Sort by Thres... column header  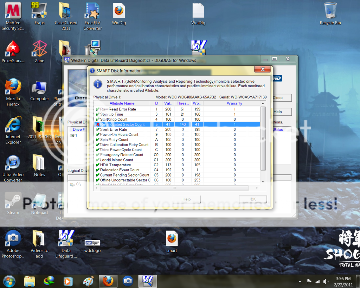point(183,103)
